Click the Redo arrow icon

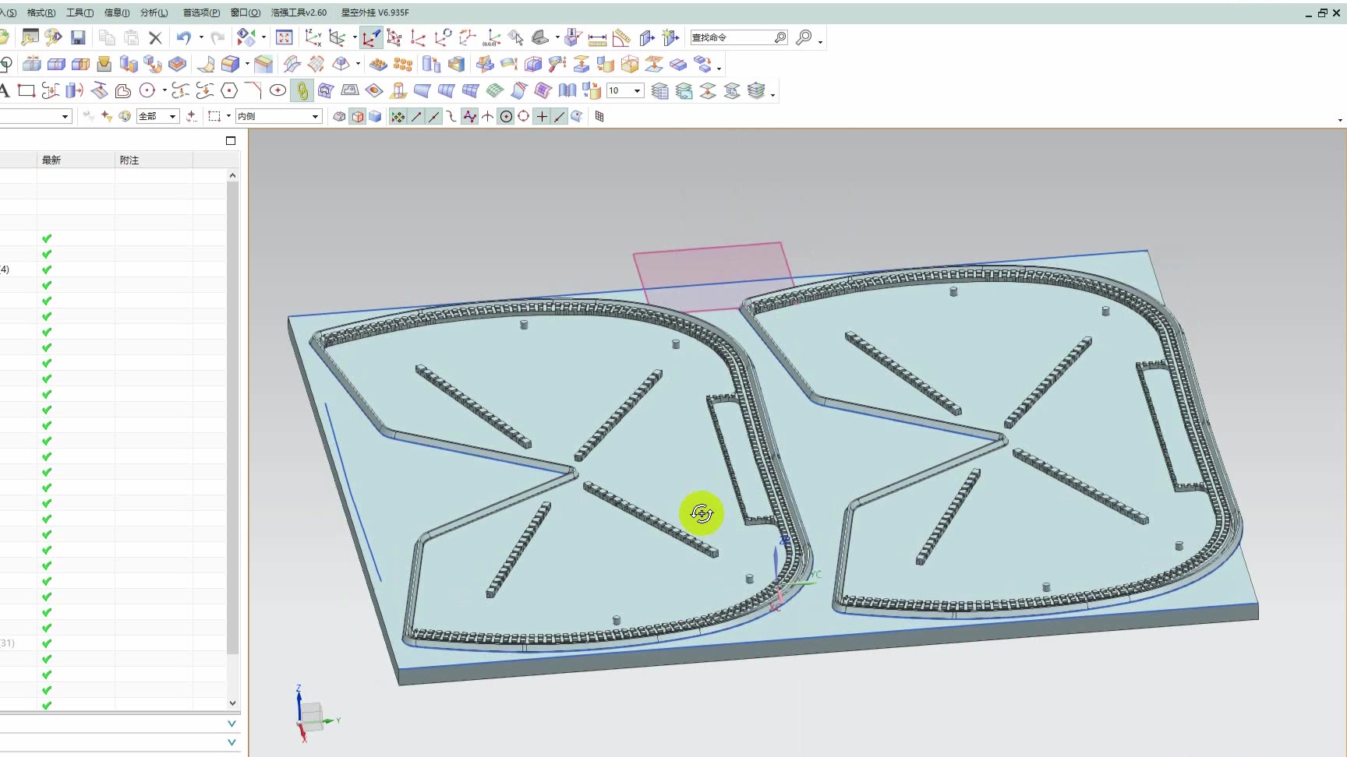click(217, 37)
